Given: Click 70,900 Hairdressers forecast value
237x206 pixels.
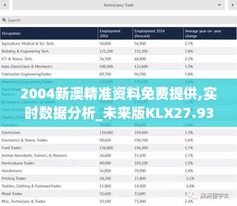Looking at the screenshot, I should 140,171.
